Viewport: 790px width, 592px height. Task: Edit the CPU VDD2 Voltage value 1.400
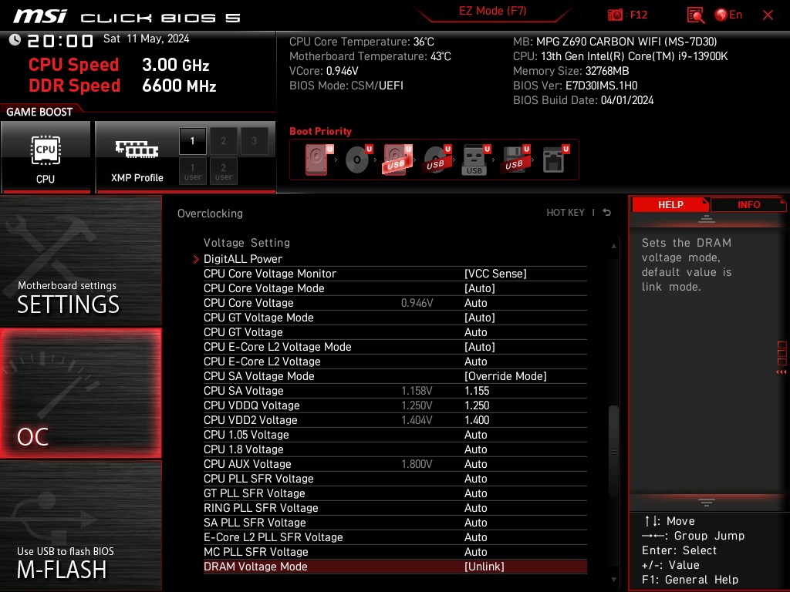coord(477,420)
